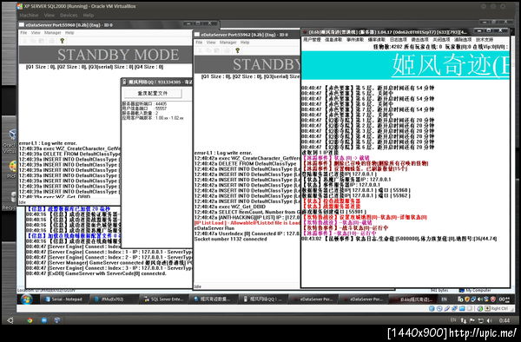Image resolution: width=521 pixels, height=342 pixels.
Task: Click EN language indicator in guest taskbar
Action: tap(445, 299)
